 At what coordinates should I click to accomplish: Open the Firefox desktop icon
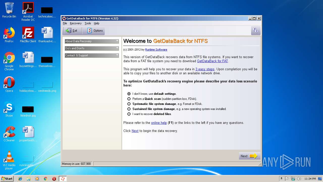[x=9, y=35]
